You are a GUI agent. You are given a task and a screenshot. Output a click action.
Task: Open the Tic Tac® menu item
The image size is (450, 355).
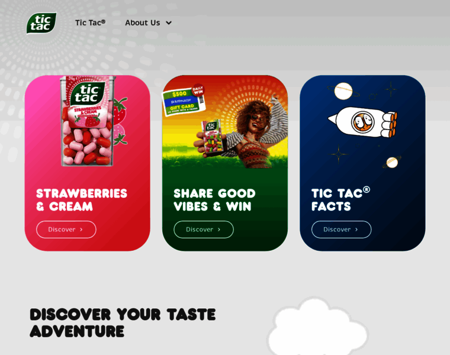(90, 22)
